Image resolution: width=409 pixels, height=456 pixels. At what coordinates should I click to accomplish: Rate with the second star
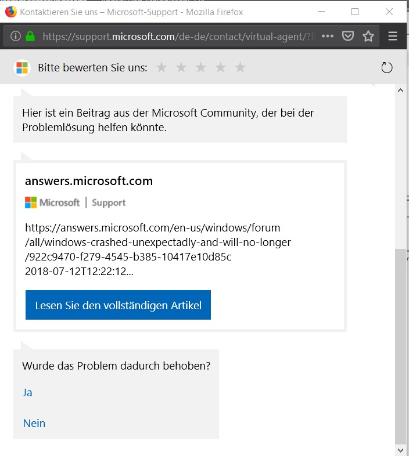181,67
